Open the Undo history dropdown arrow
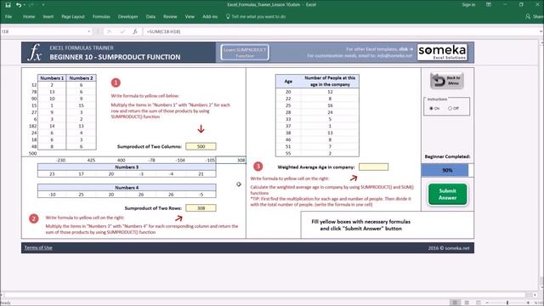This screenshot has height=306, width=544. (24, 5)
